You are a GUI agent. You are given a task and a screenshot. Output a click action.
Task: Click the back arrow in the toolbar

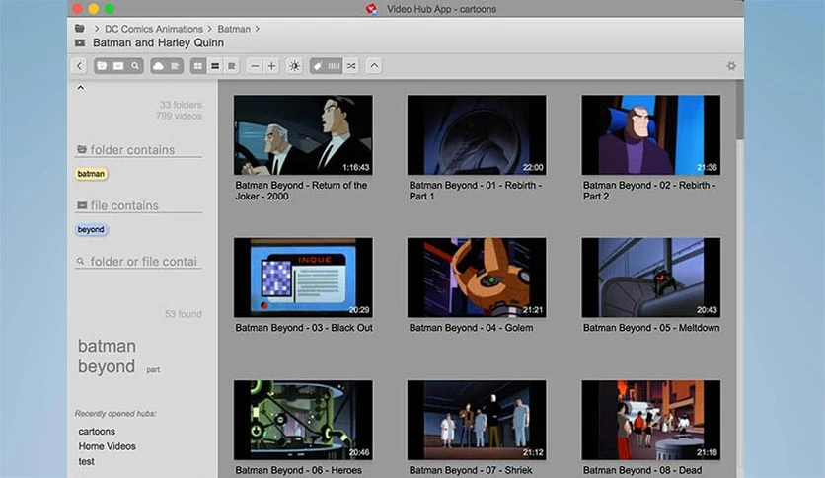(x=80, y=66)
